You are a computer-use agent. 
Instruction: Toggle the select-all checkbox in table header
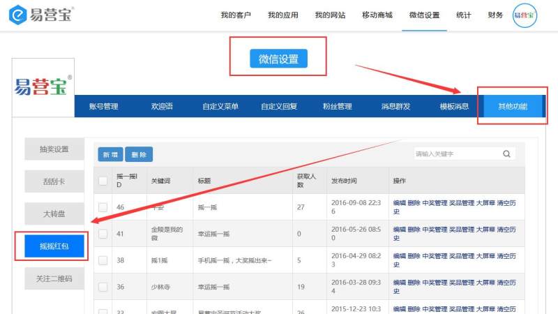point(103,181)
